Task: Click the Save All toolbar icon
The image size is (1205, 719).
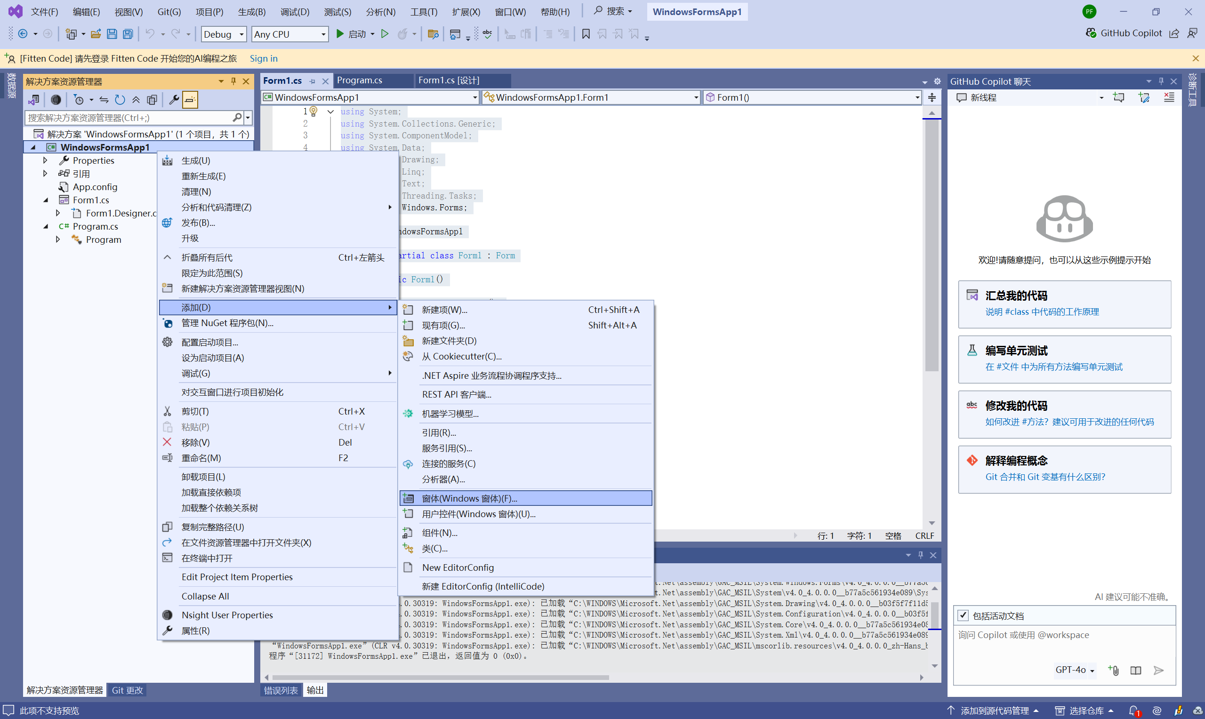Action: tap(128, 34)
